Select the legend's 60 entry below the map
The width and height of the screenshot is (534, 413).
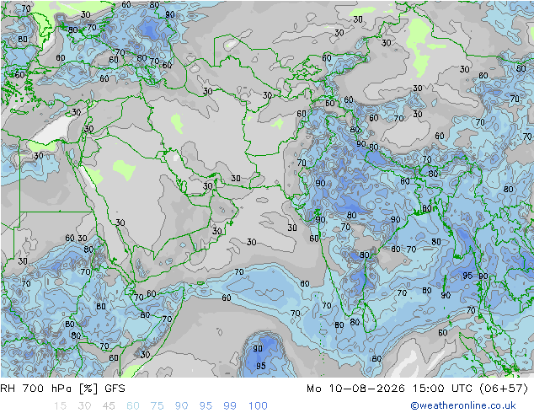tap(133, 406)
